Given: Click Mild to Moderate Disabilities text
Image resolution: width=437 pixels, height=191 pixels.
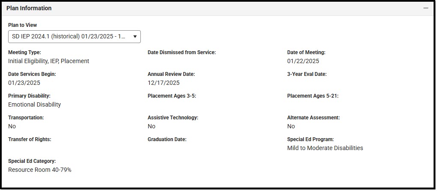Looking at the screenshot, I should [x=325, y=148].
